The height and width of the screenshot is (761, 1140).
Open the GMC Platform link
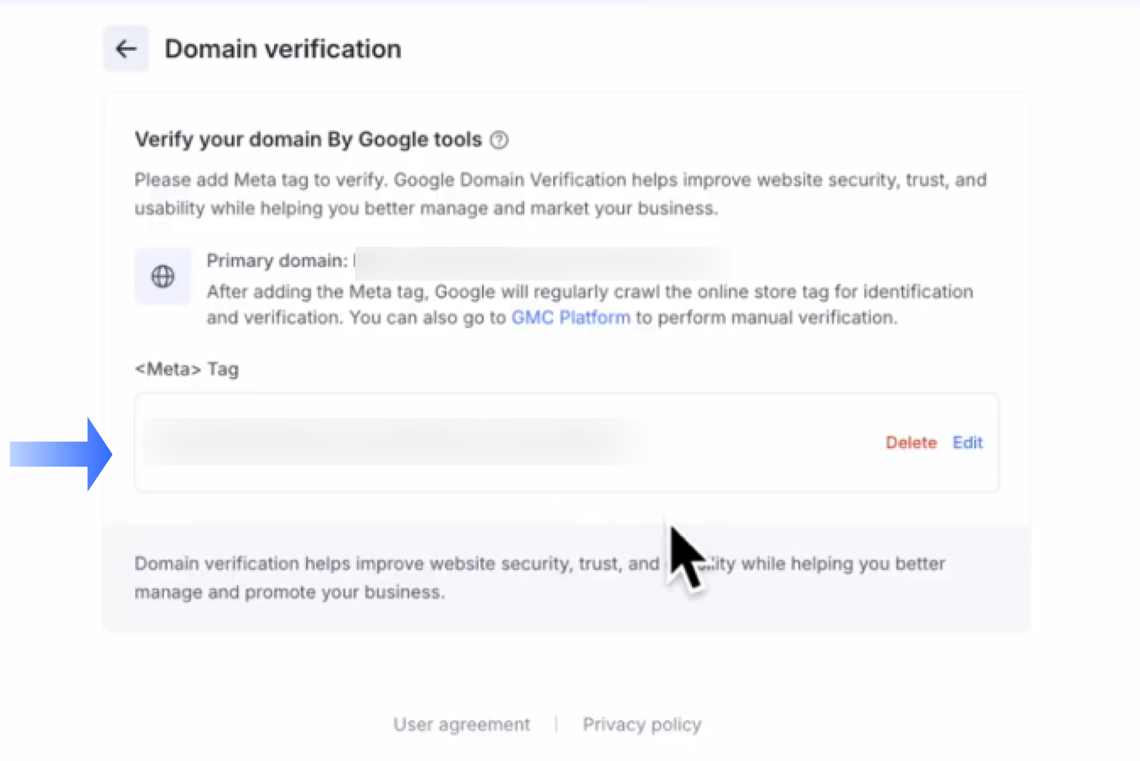[571, 318]
